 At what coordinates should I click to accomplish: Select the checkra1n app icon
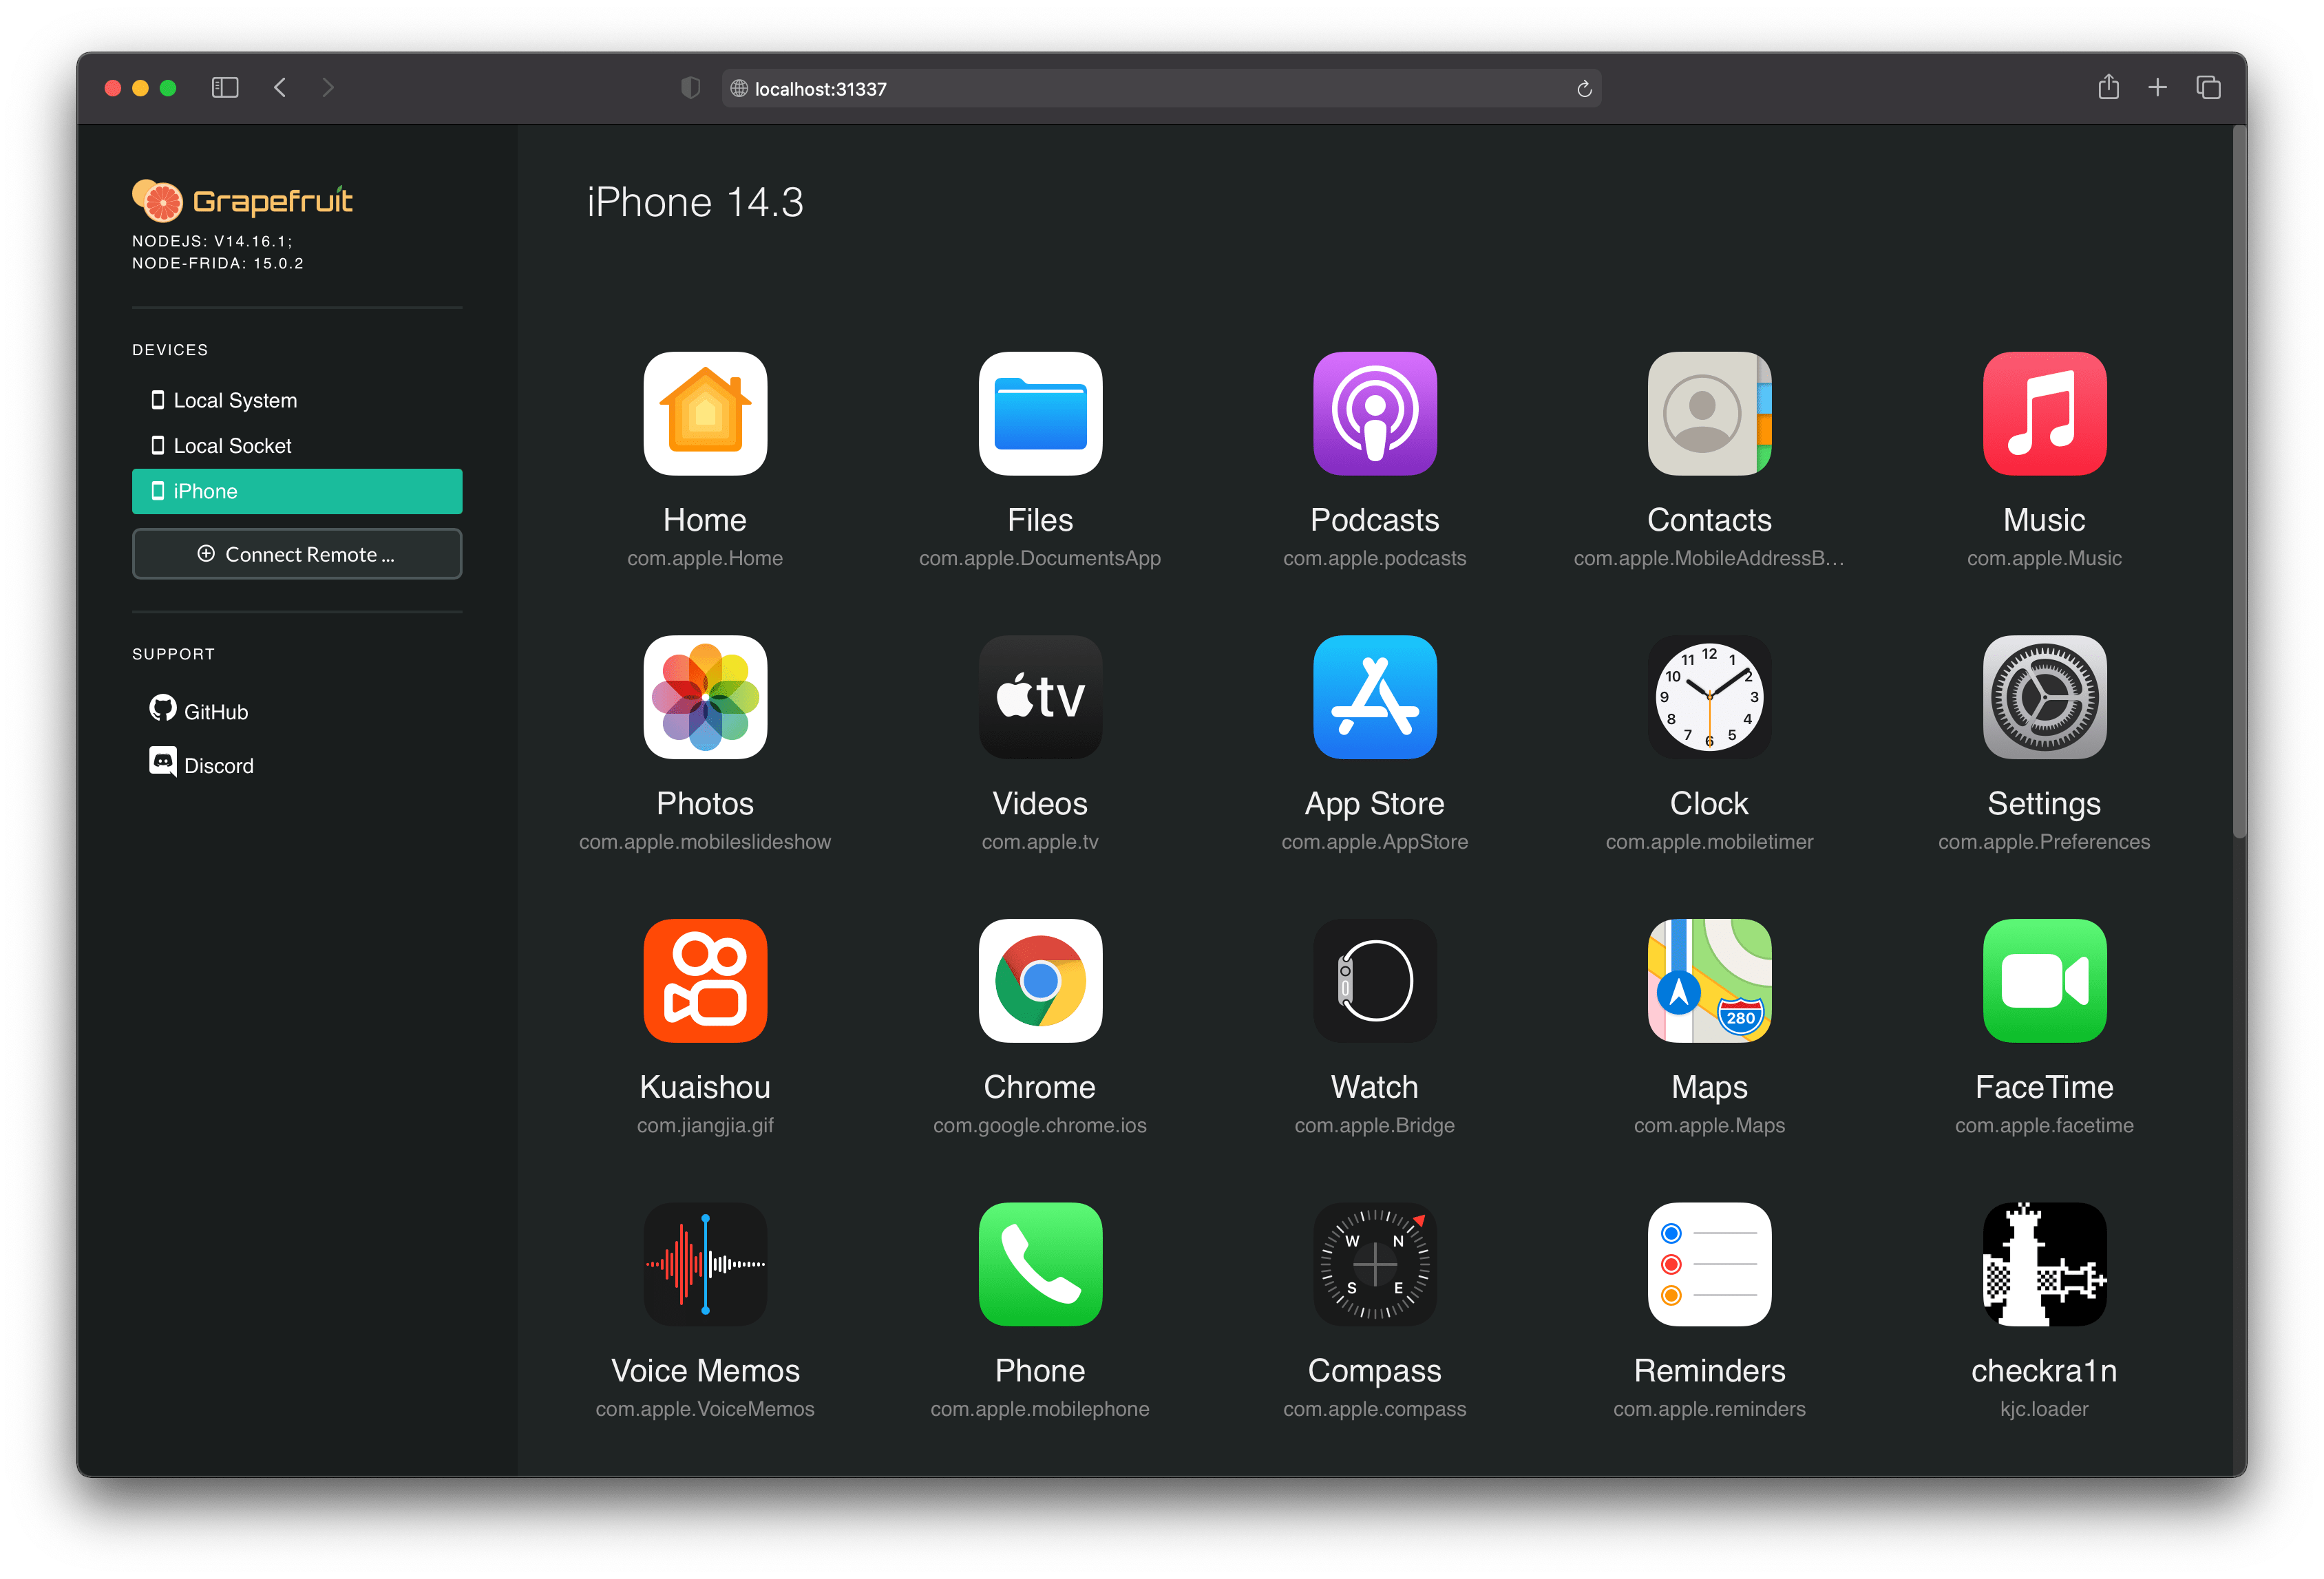click(2043, 1264)
